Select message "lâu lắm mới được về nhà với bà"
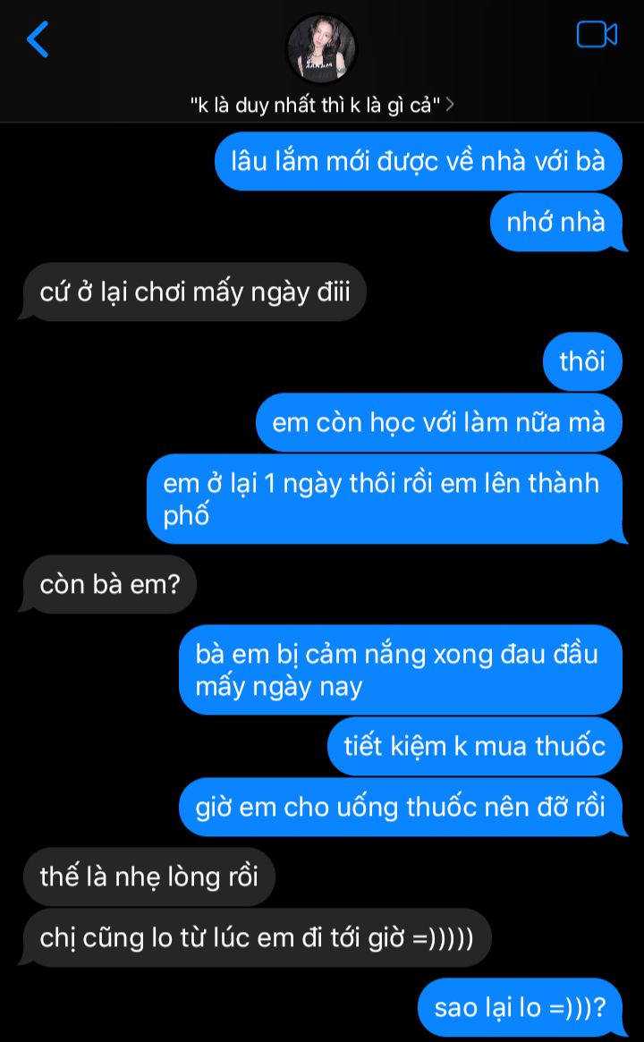644x1042 pixels. click(x=418, y=162)
